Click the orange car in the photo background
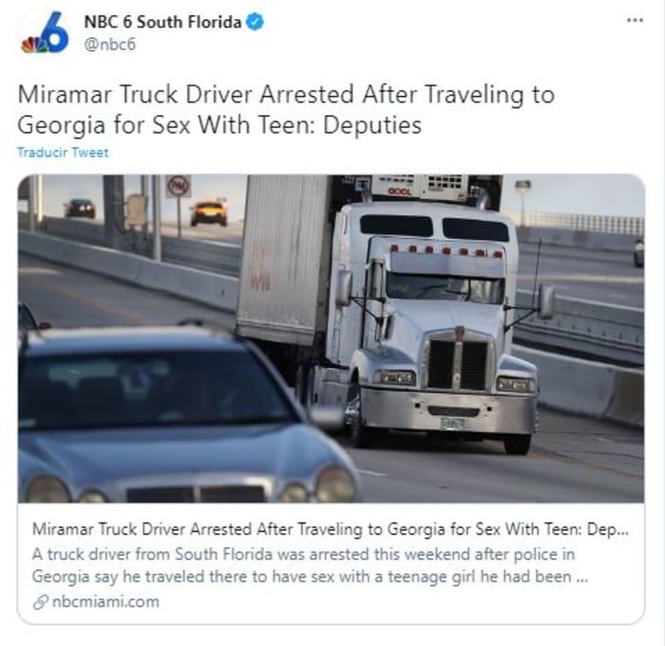Screen dimensions: 665x646 pyautogui.click(x=209, y=213)
